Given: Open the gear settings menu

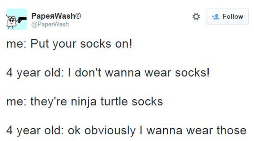Looking at the screenshot, I should (x=194, y=17).
